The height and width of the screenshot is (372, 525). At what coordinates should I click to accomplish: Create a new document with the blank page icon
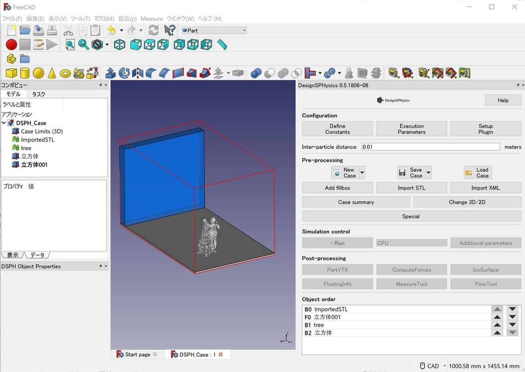[x=11, y=30]
